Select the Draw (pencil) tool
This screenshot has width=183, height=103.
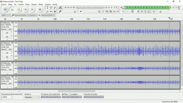[x=55, y=8]
